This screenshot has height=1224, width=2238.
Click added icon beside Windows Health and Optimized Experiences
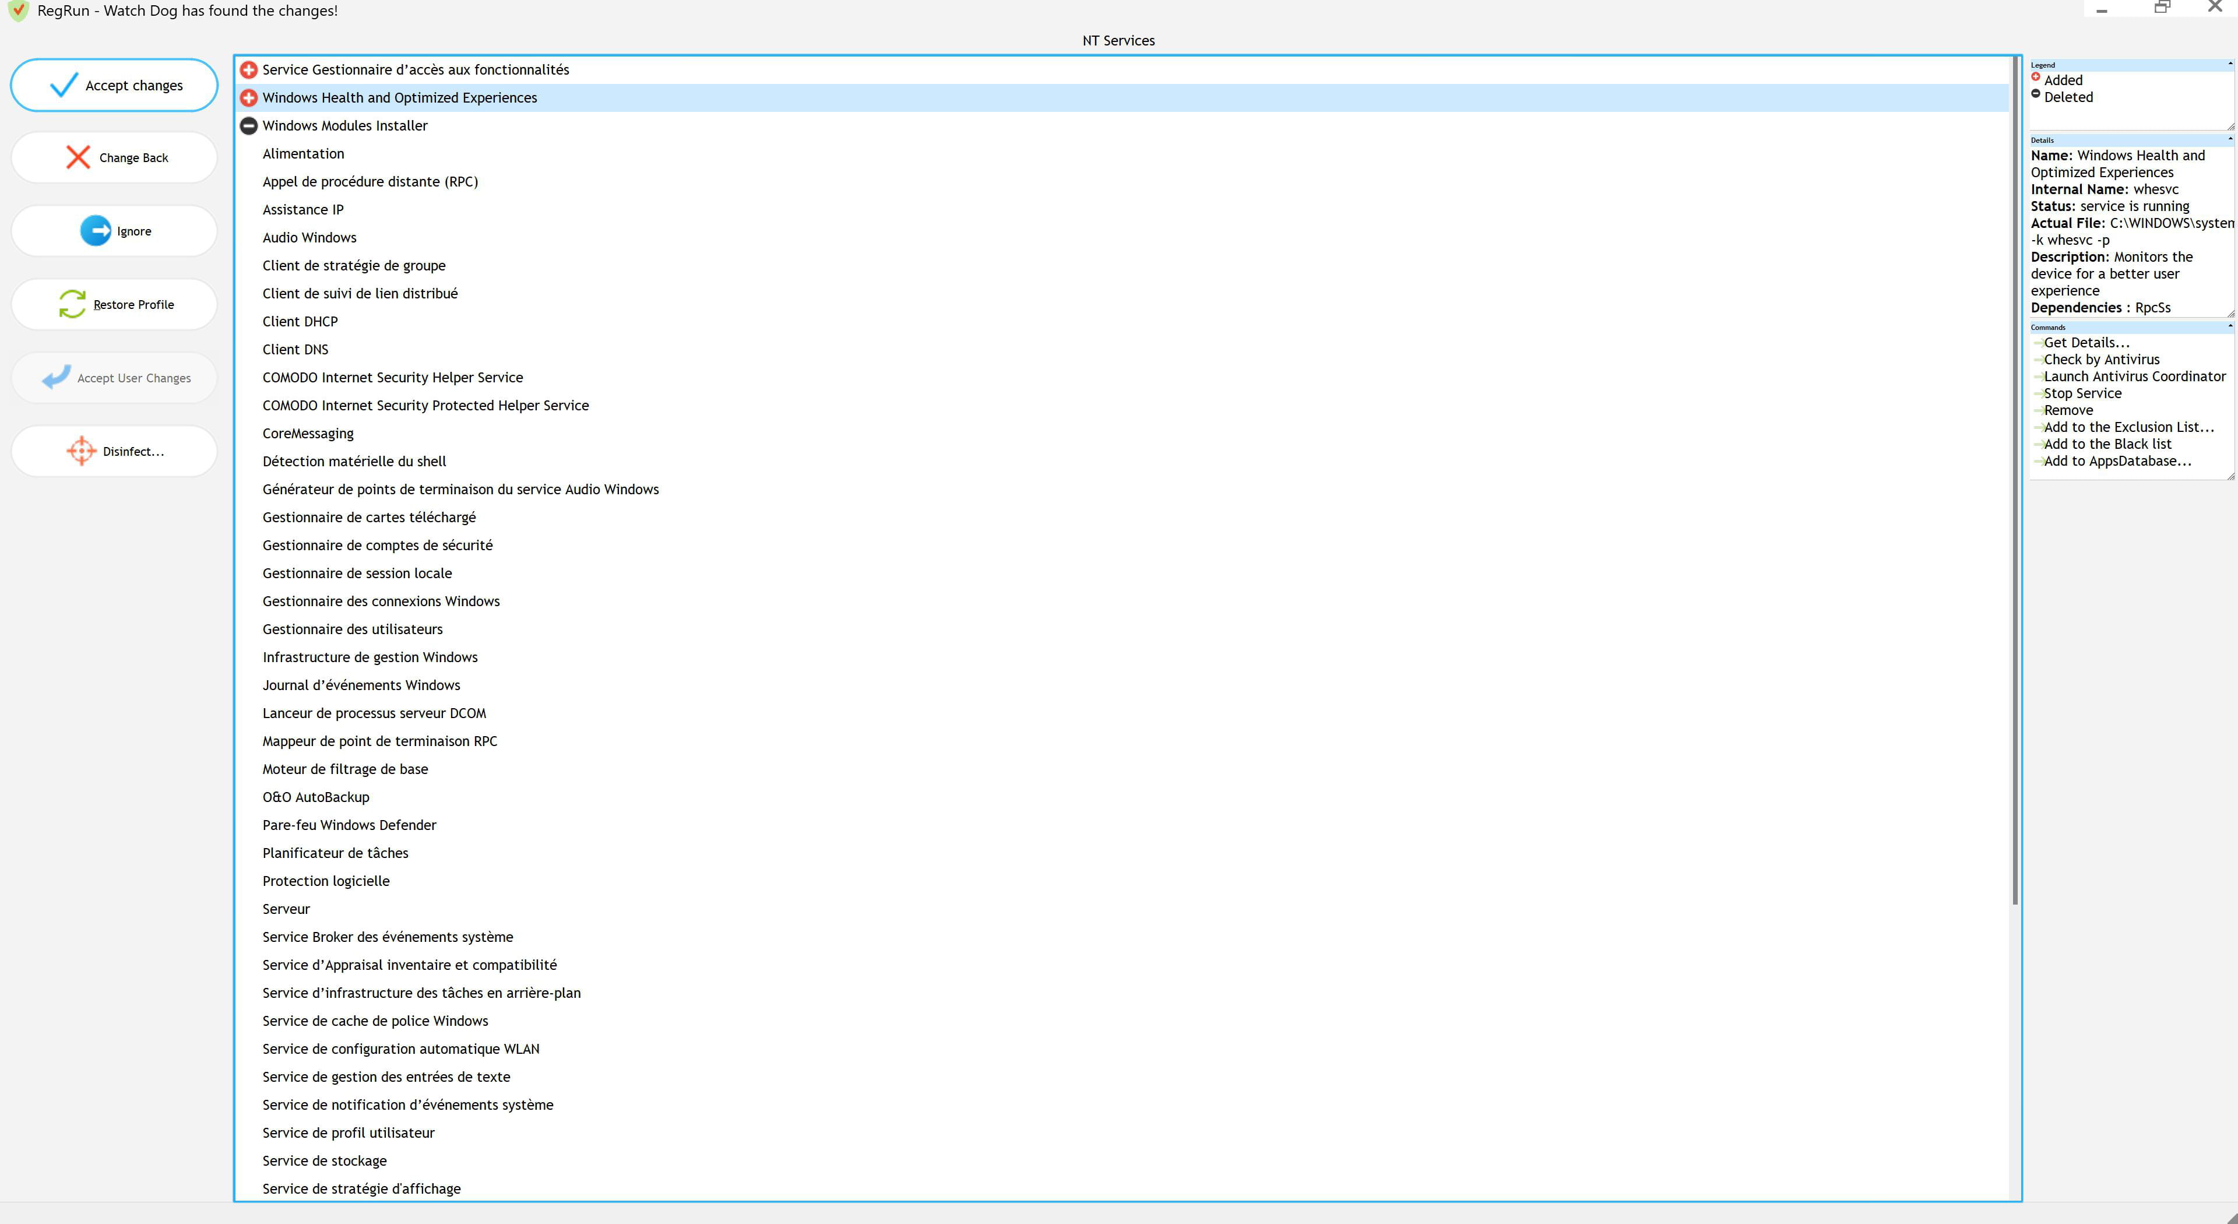[248, 97]
